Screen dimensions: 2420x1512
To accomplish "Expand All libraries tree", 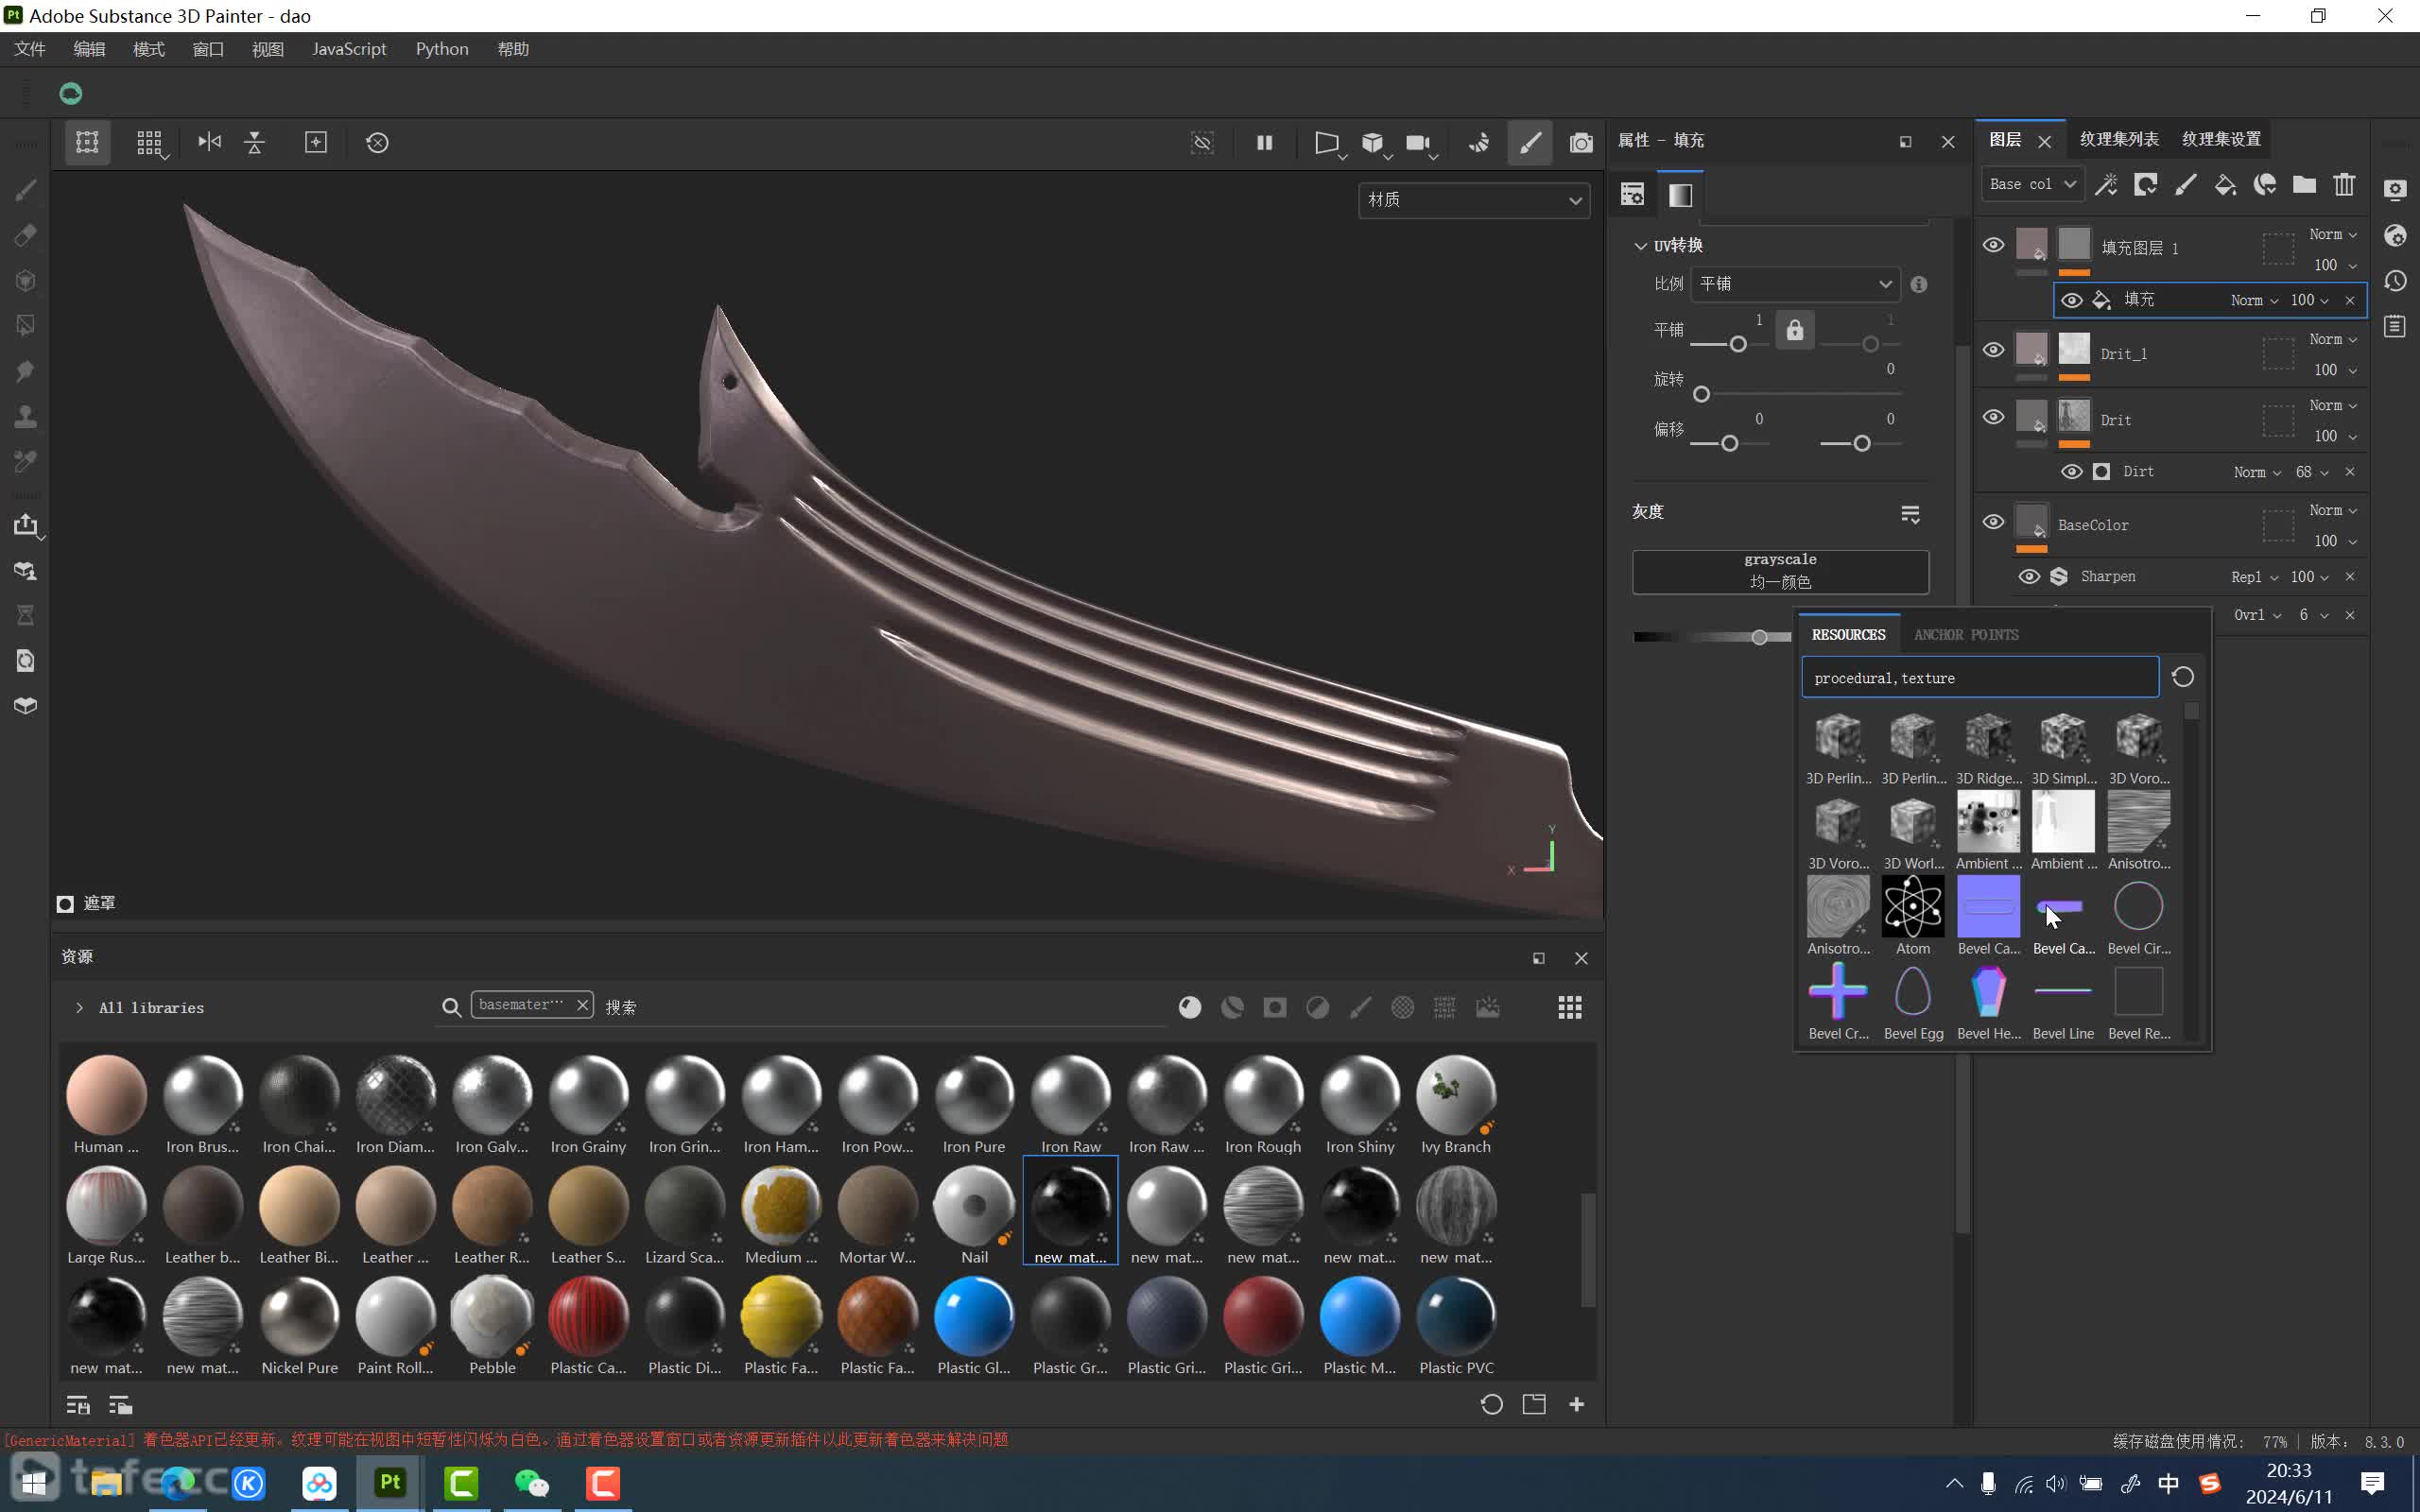I will 79,1007.
